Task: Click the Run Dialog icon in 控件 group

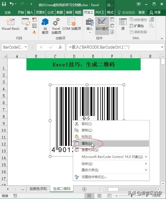Action: click(x=112, y=32)
